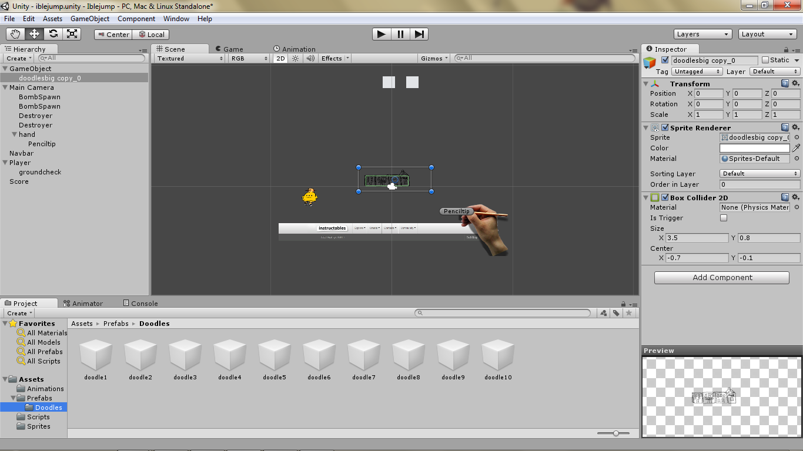Save the project search as a favorite
803x451 pixels.
coord(629,313)
